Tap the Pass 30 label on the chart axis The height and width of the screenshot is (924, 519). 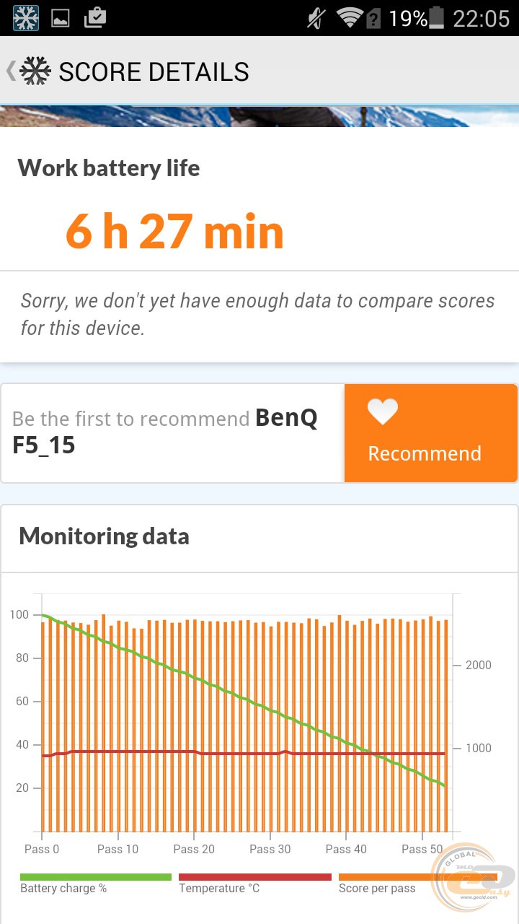tap(270, 849)
